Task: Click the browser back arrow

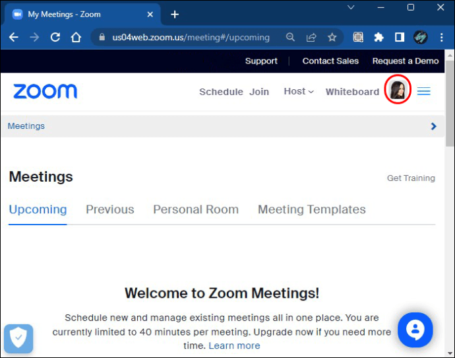Action: tap(14, 37)
